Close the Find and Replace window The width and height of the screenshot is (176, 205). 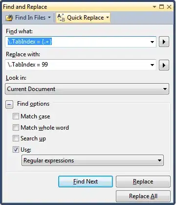(169, 7)
